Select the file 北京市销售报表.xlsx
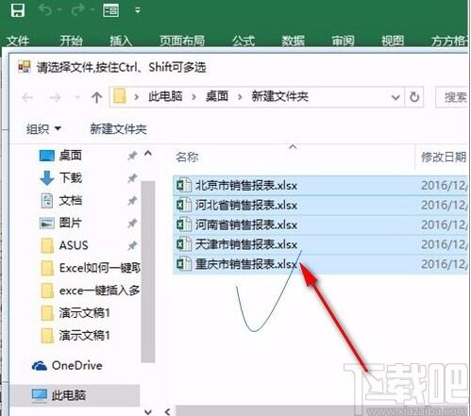 pyautogui.click(x=320, y=186)
